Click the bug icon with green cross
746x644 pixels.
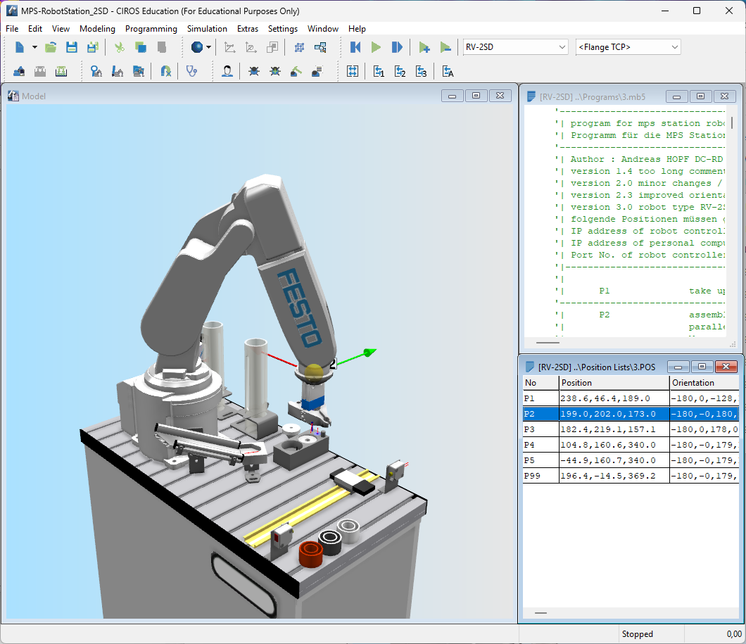[275, 71]
